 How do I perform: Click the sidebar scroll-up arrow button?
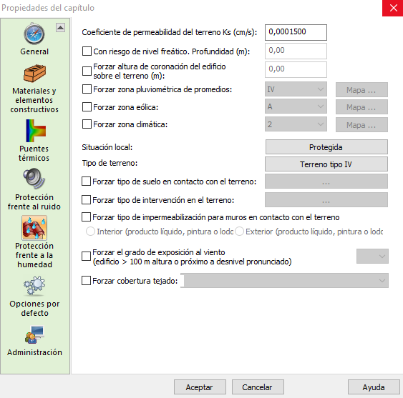pyautogui.click(x=60, y=27)
